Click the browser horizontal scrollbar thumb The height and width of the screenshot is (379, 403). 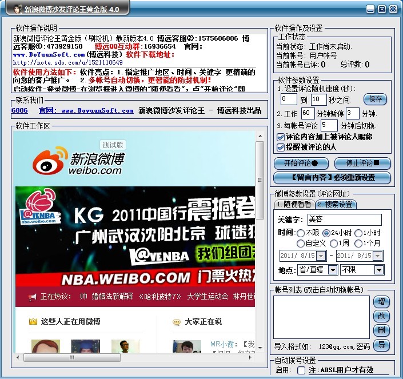(x=72, y=357)
